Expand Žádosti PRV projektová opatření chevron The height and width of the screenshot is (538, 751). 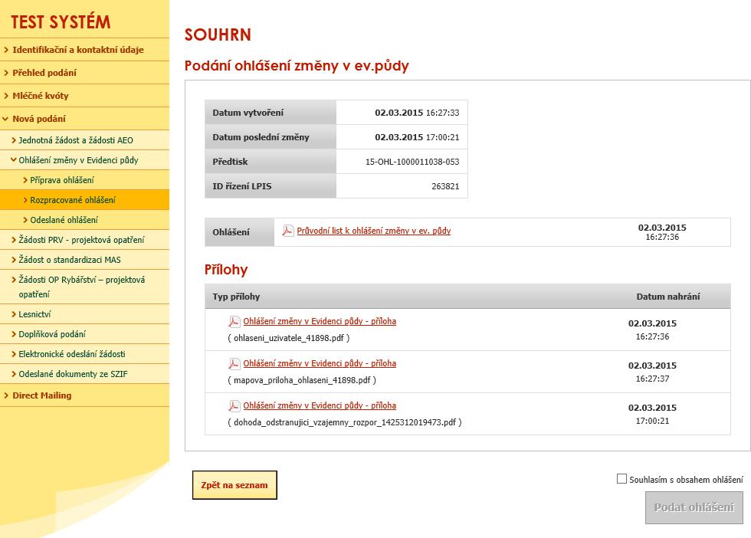pyautogui.click(x=14, y=240)
